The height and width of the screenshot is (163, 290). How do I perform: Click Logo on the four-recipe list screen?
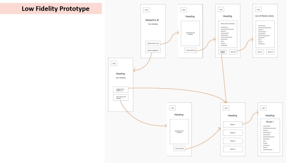(x=226, y=108)
